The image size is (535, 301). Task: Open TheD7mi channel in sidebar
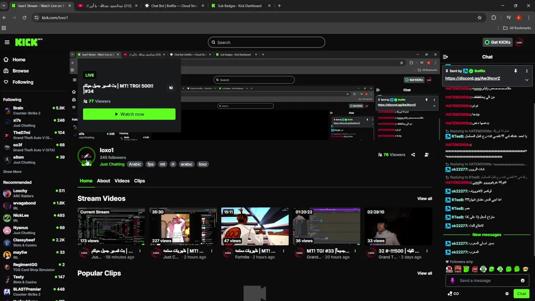point(34,135)
